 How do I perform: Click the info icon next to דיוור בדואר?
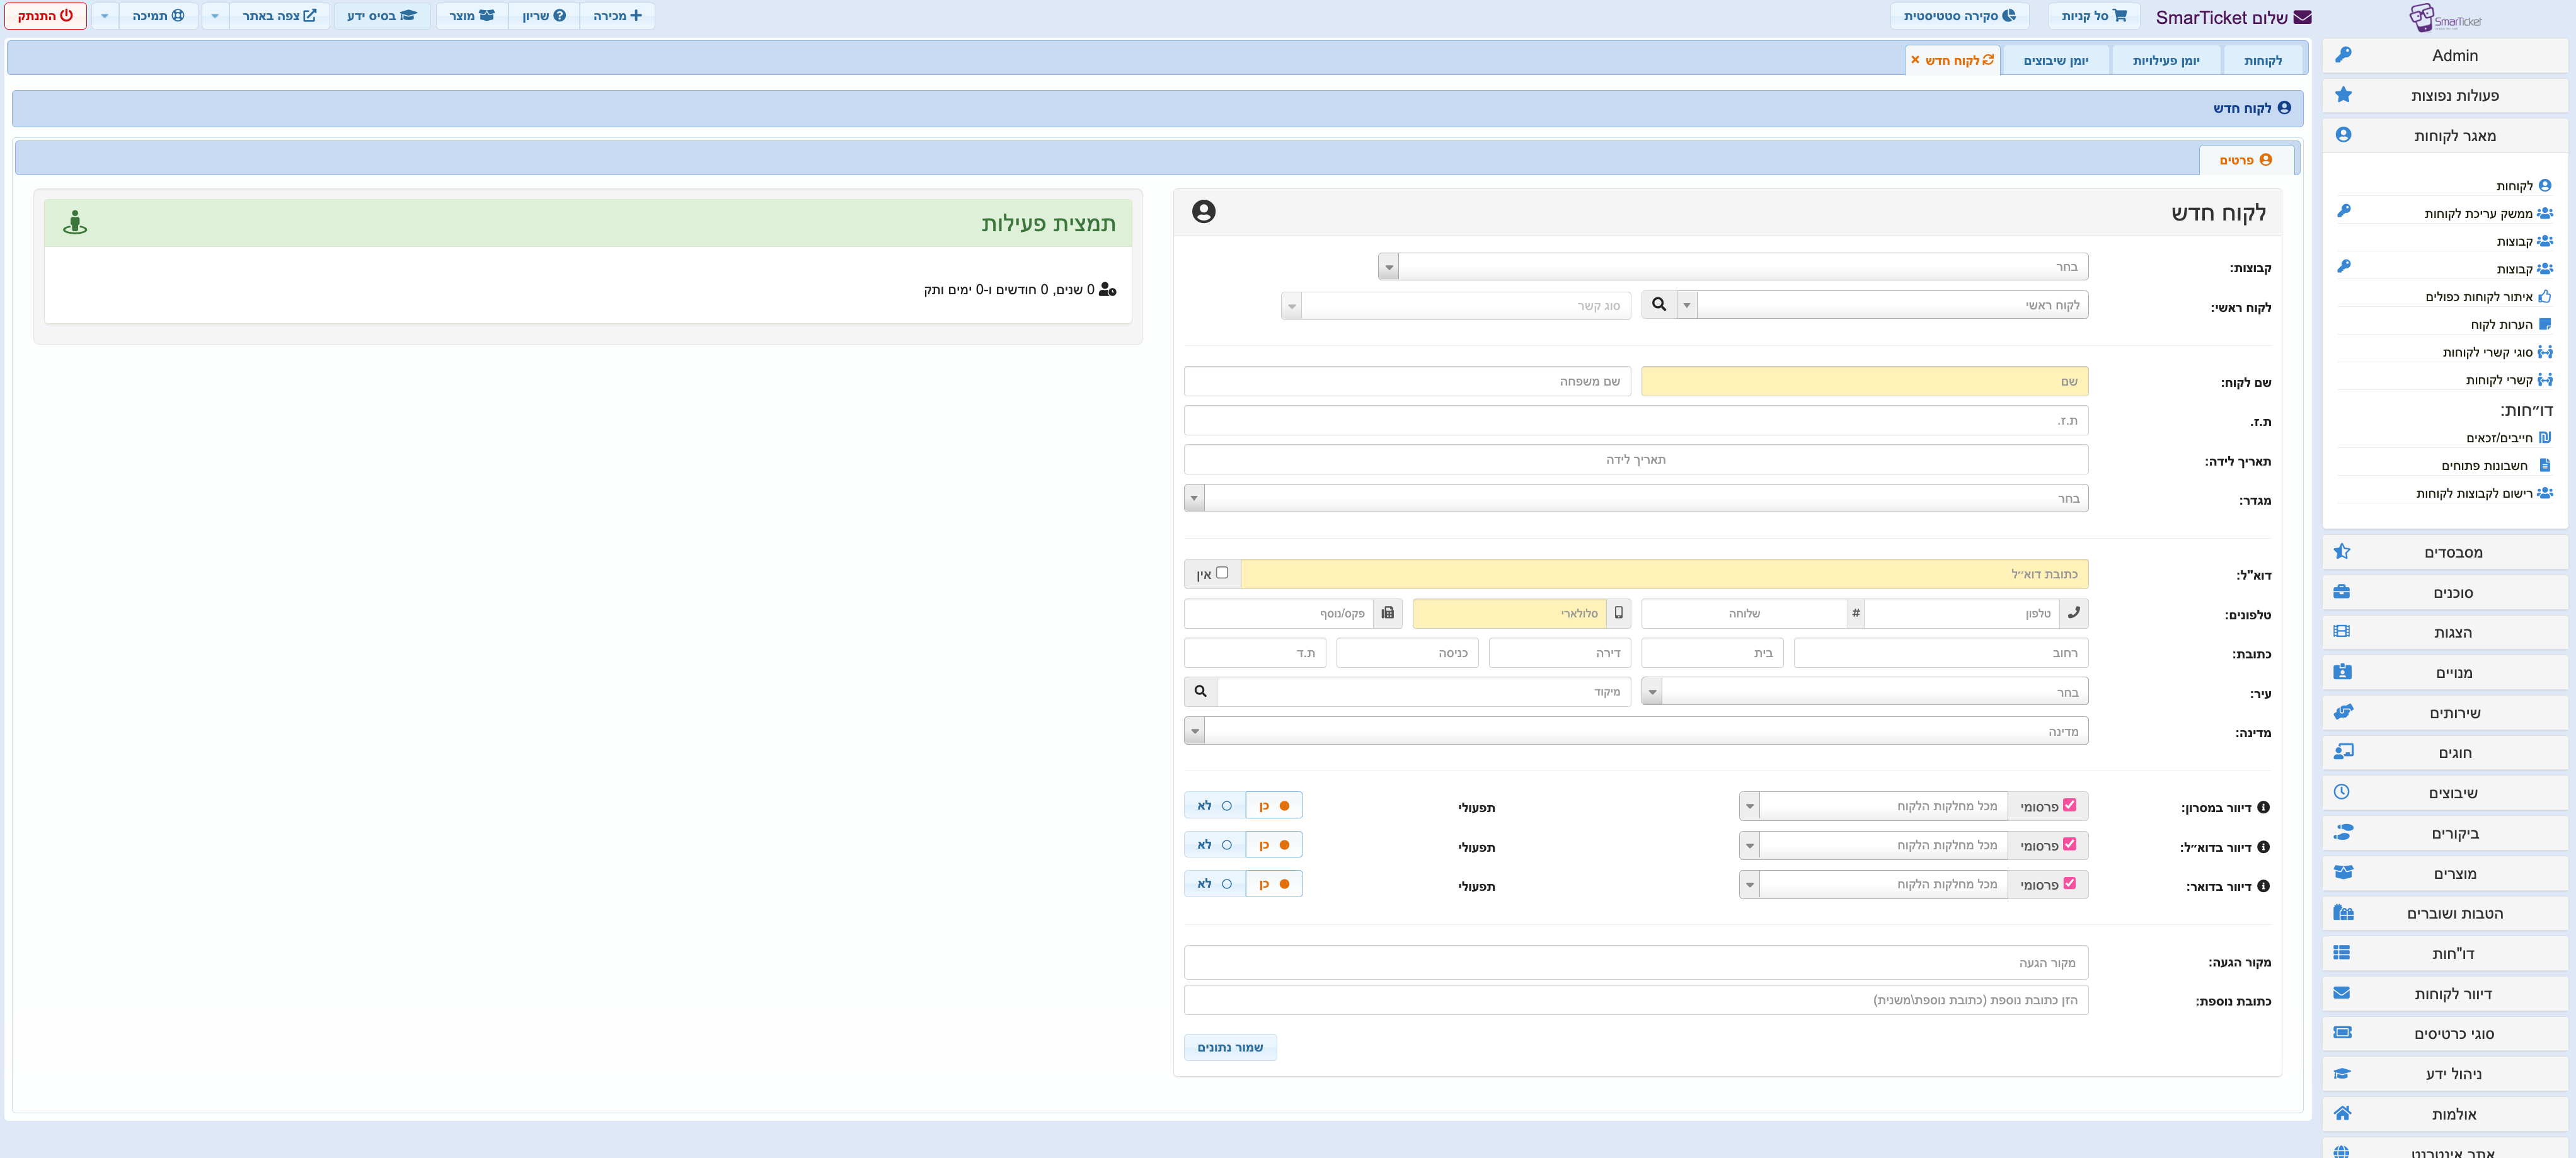tap(2263, 886)
